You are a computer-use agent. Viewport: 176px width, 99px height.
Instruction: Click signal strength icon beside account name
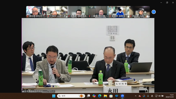point(23,91)
